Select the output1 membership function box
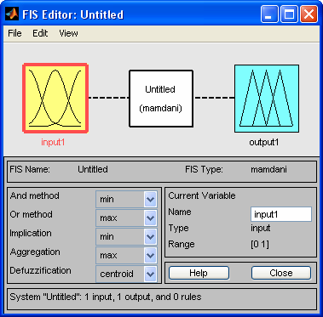Screen dimensions: 323x317 (267, 99)
